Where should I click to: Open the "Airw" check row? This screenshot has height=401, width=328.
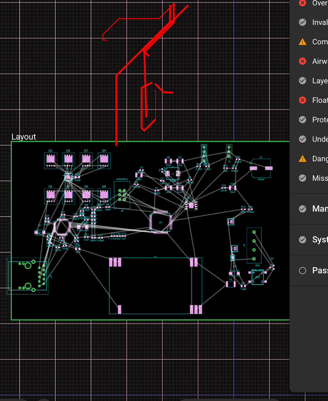pos(309,61)
